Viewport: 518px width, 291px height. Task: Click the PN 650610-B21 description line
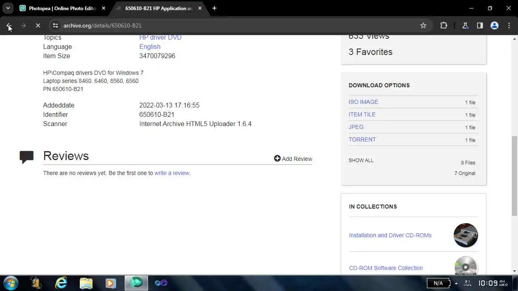click(x=63, y=89)
